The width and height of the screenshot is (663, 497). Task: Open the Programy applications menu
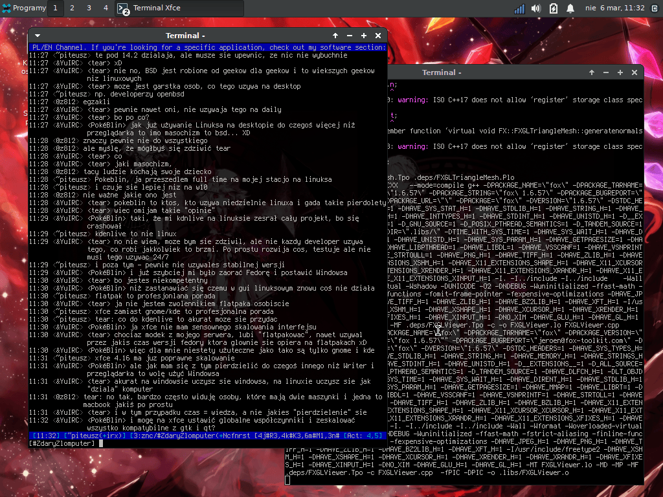pyautogui.click(x=25, y=8)
